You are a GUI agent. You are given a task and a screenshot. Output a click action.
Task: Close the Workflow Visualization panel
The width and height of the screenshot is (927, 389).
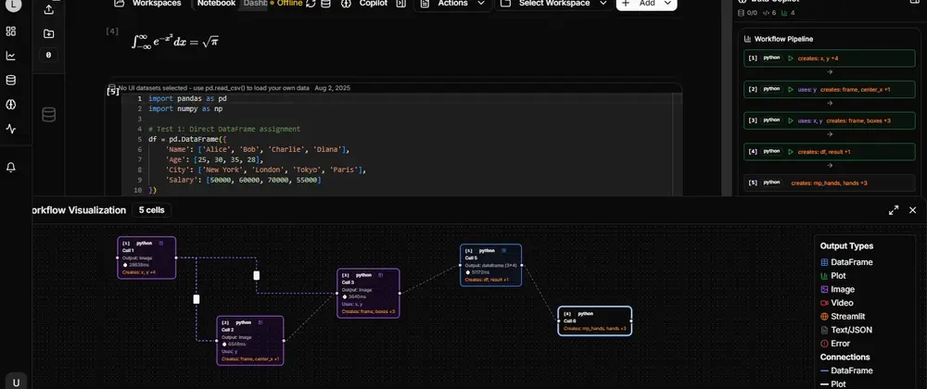pyautogui.click(x=912, y=210)
